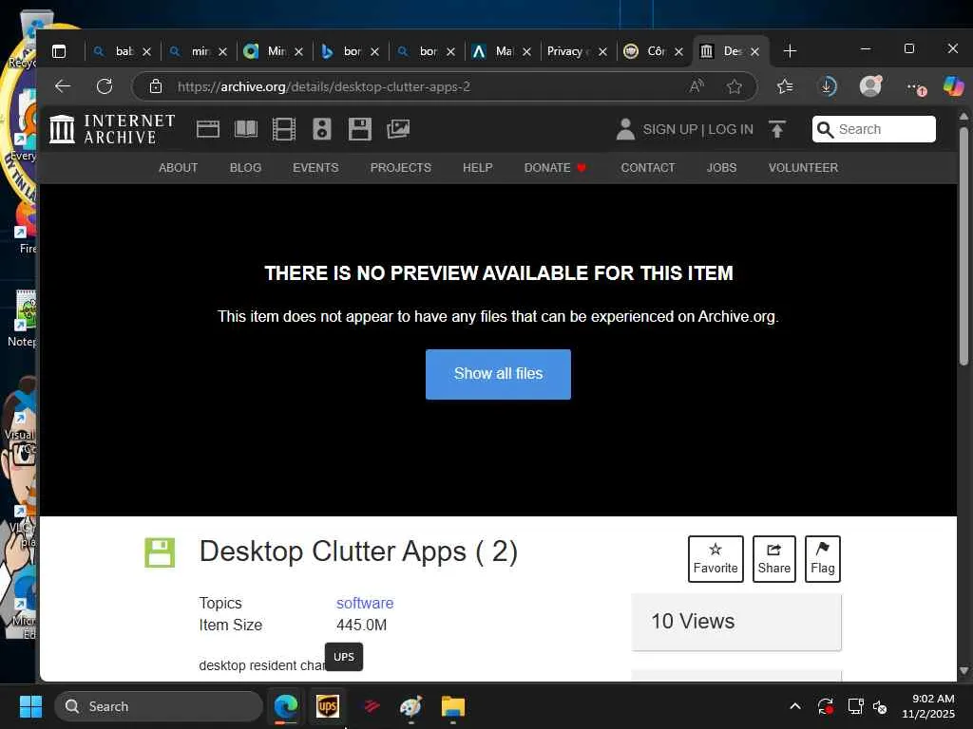The height and width of the screenshot is (729, 973).
Task: Click the Upload arrow icon
Action: click(777, 129)
